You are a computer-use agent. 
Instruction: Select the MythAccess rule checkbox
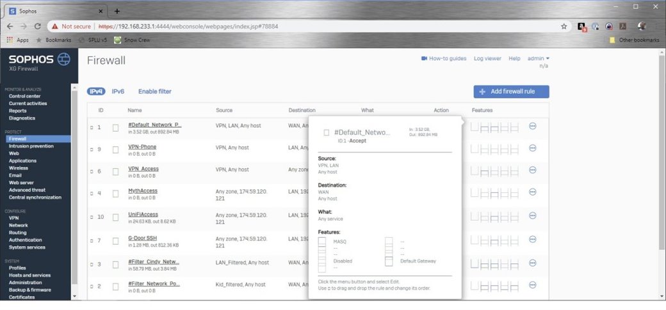click(x=116, y=195)
